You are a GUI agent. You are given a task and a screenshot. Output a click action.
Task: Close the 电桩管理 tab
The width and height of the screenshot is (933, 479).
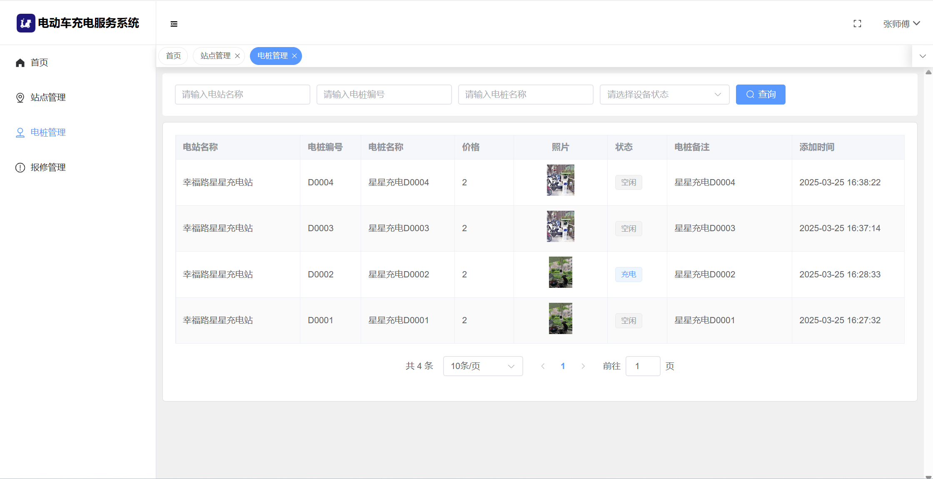(294, 56)
